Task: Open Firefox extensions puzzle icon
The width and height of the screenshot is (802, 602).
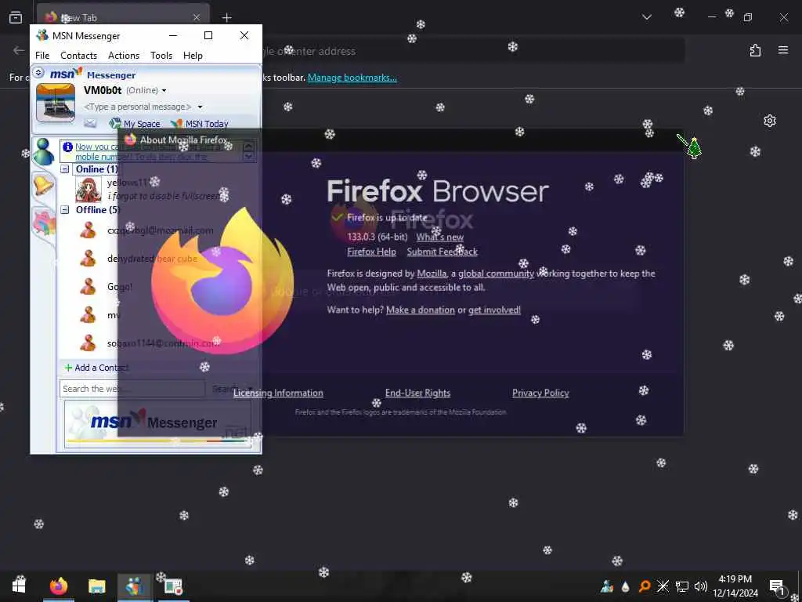Action: point(756,50)
